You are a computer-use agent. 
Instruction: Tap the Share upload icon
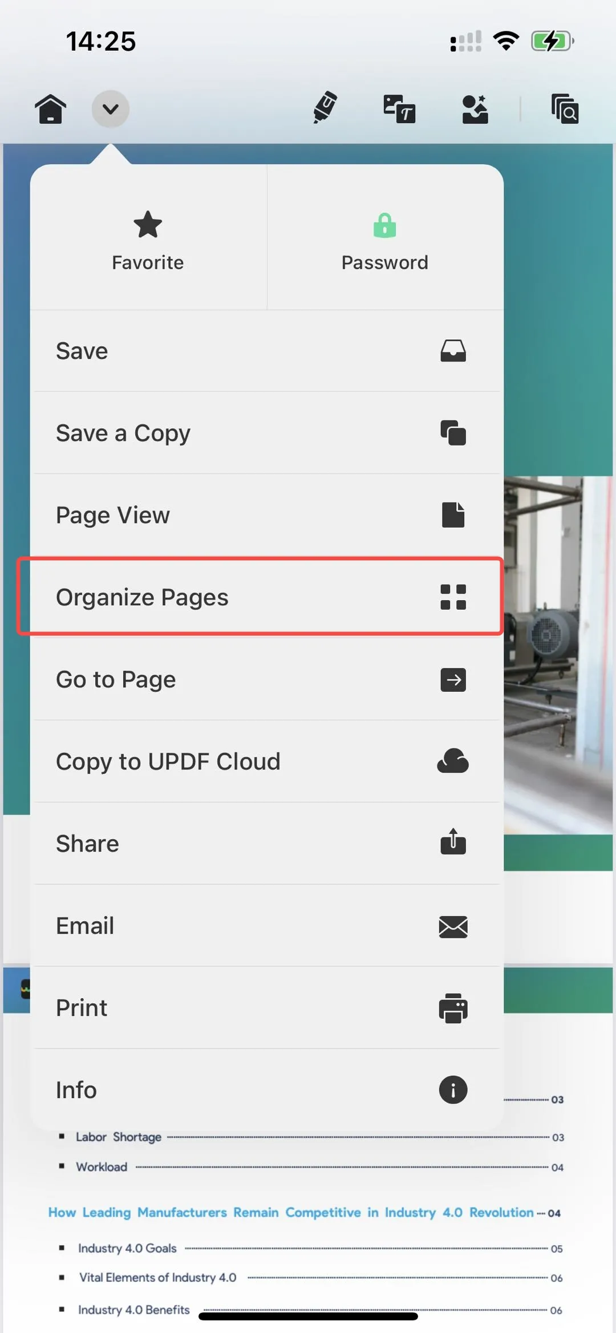click(453, 842)
